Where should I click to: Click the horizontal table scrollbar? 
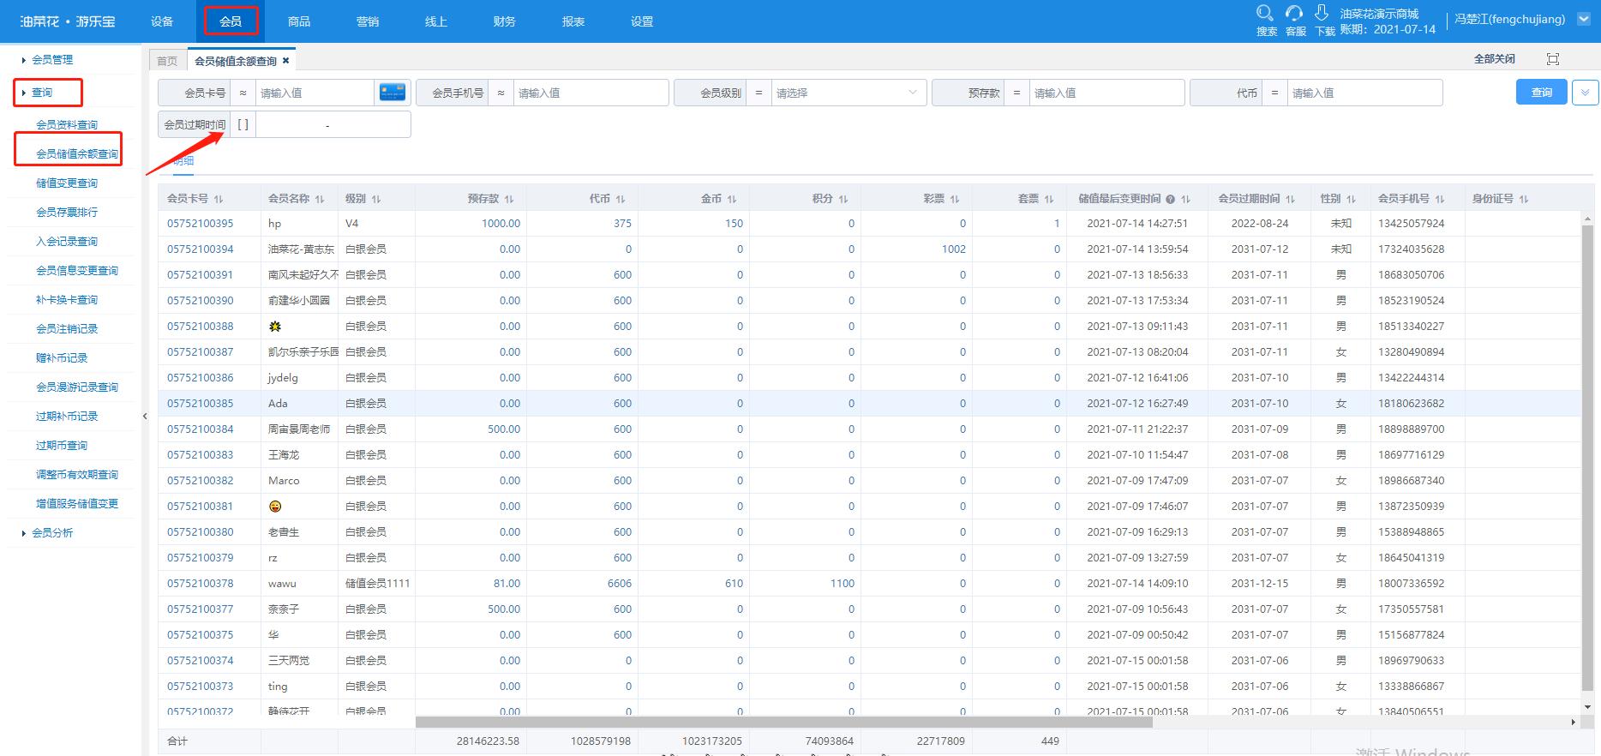(x=783, y=722)
